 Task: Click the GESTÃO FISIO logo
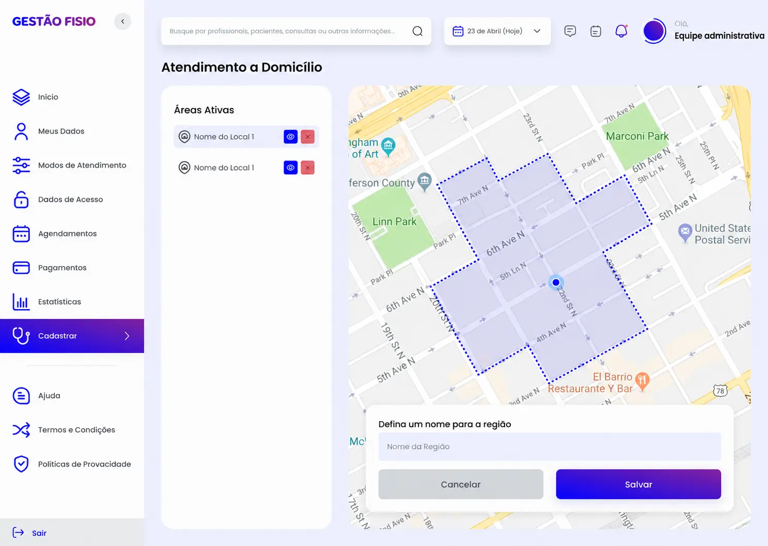(x=54, y=21)
